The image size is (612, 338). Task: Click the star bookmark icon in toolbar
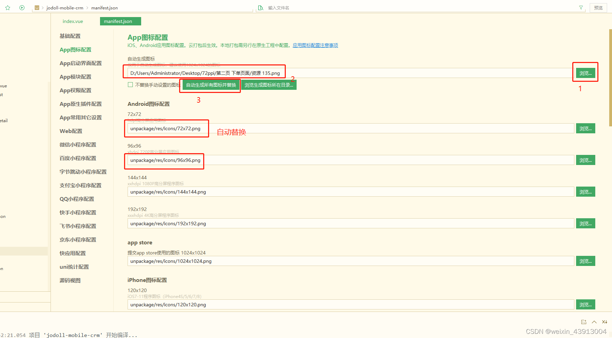tap(8, 8)
